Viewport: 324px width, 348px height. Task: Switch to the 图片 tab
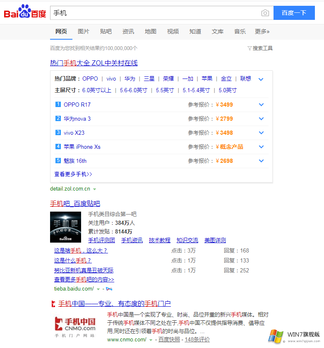pyautogui.click(x=84, y=31)
